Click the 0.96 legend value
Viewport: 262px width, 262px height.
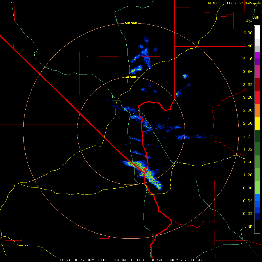(248, 188)
